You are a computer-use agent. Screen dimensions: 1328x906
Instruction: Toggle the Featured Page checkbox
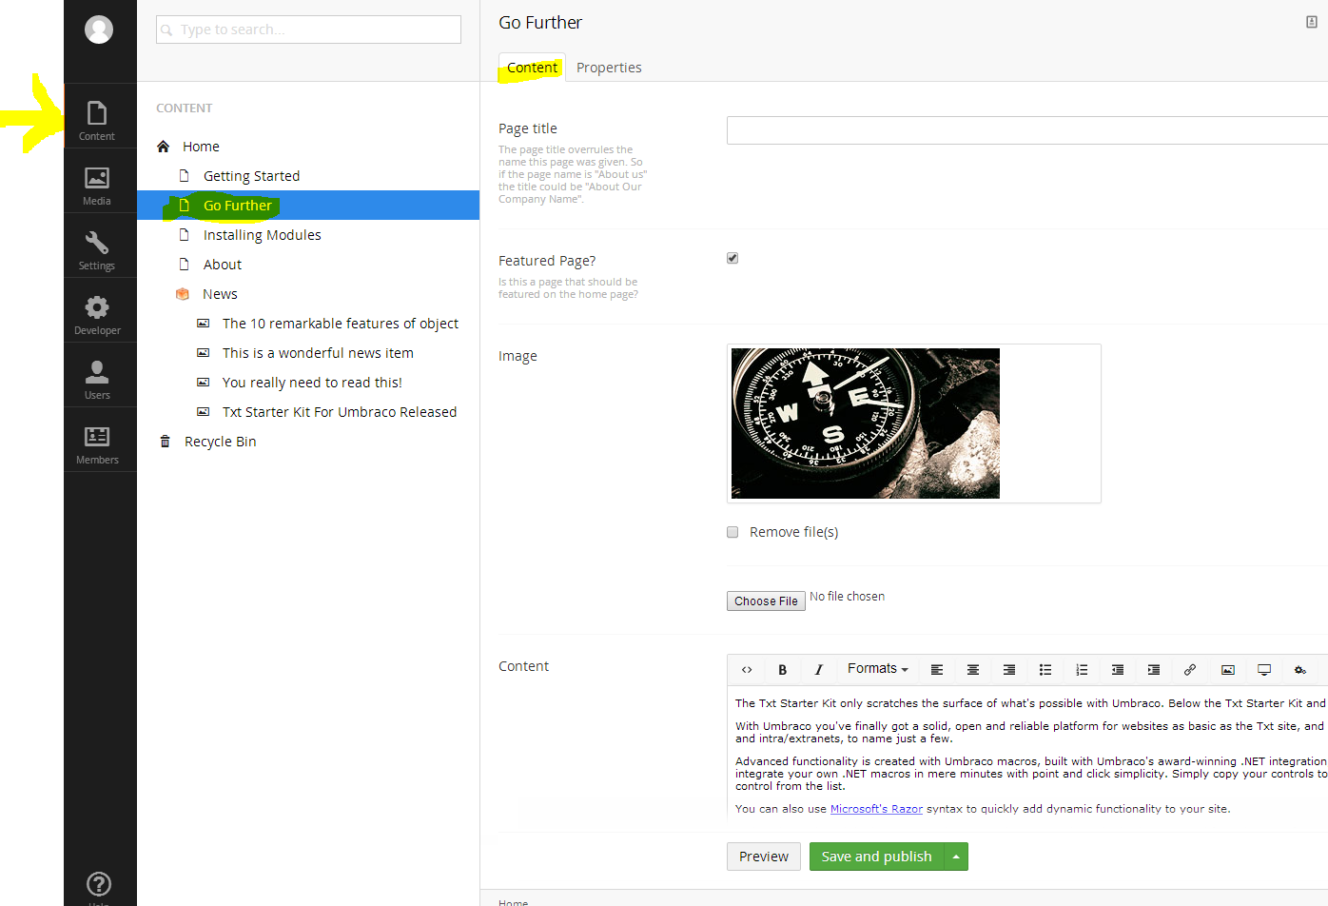(732, 258)
